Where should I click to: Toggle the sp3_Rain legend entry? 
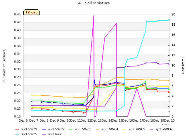click(52, 134)
